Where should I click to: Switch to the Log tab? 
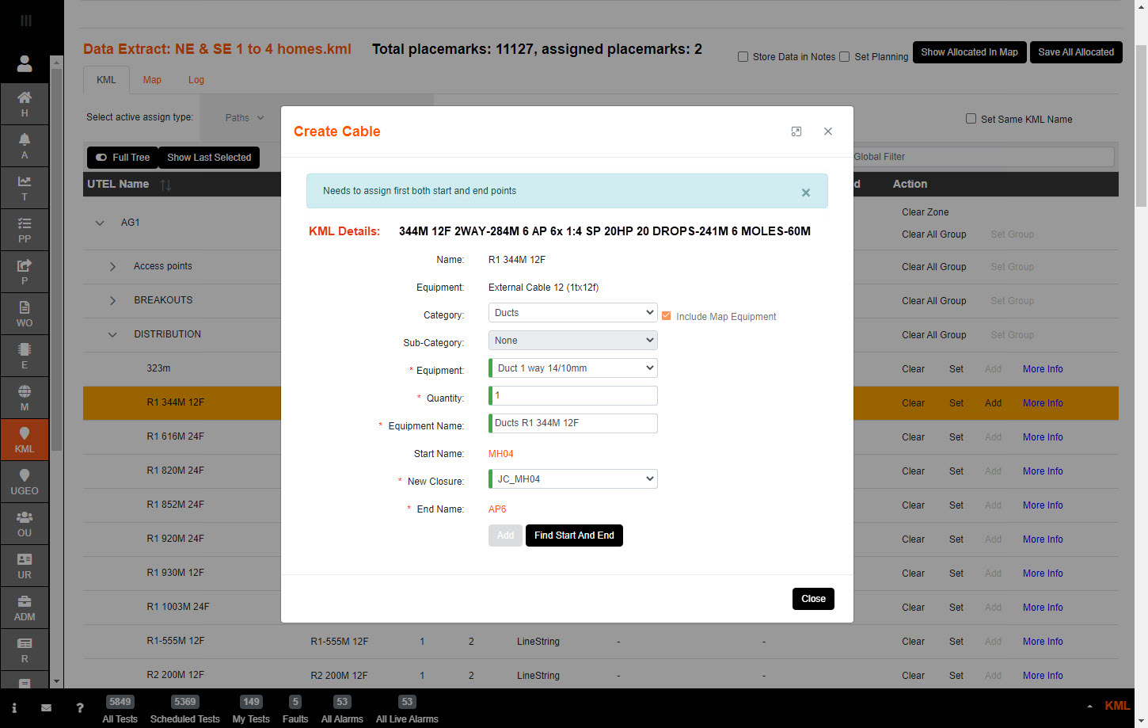pos(196,80)
